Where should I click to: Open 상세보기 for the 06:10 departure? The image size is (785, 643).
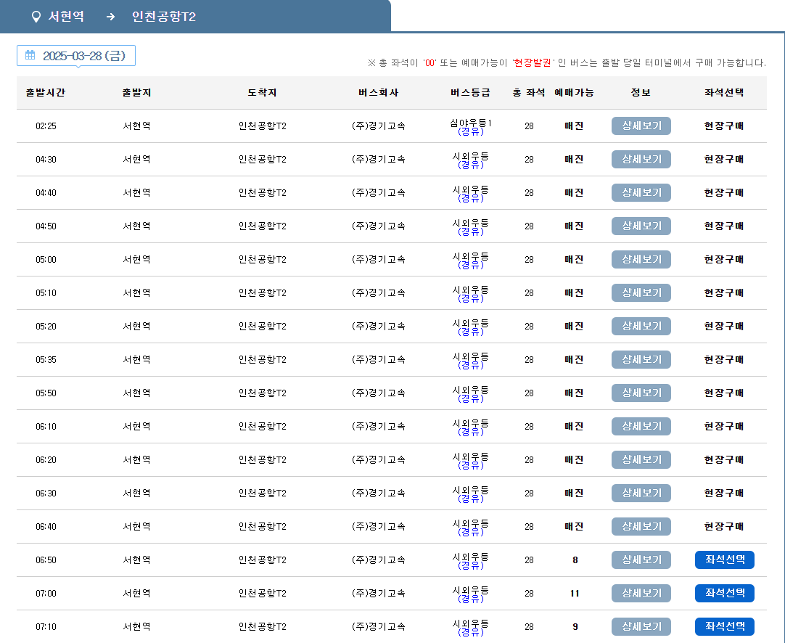coord(641,426)
